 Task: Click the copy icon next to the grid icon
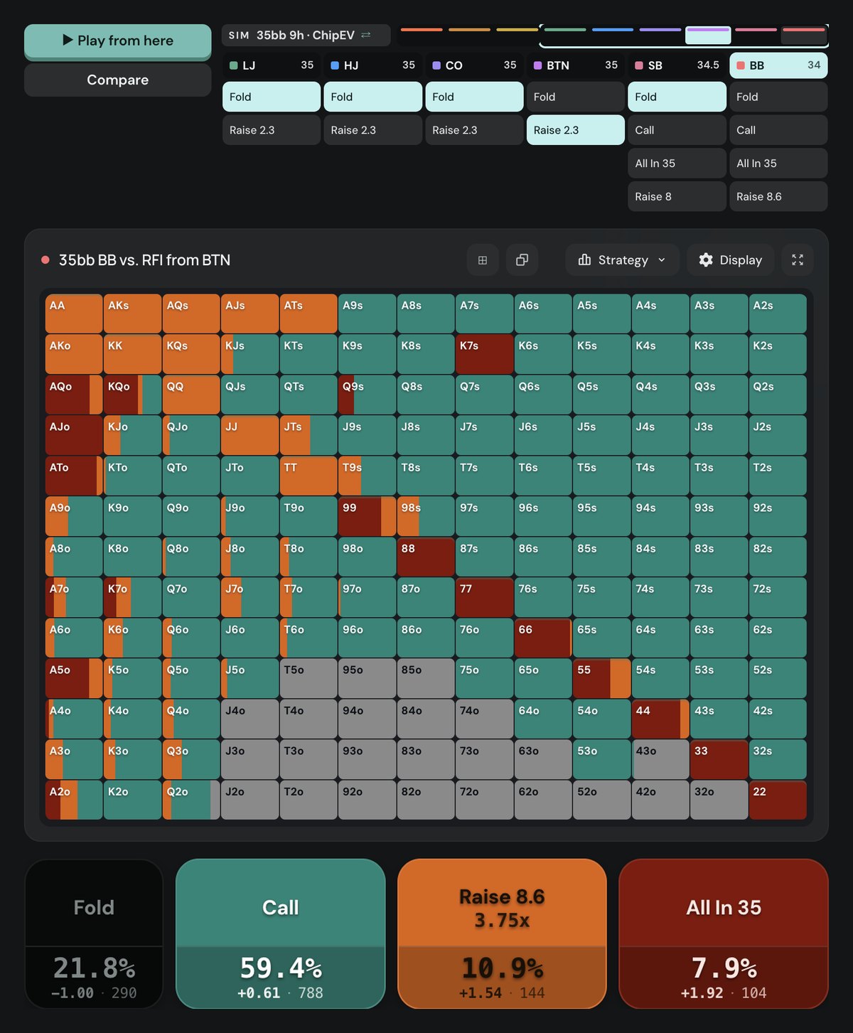click(x=522, y=260)
